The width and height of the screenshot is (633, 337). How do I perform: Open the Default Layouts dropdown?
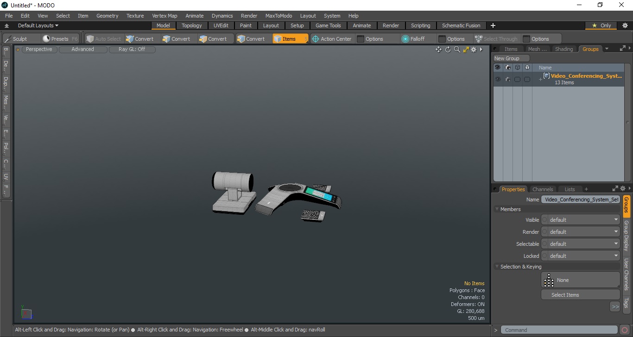click(38, 25)
